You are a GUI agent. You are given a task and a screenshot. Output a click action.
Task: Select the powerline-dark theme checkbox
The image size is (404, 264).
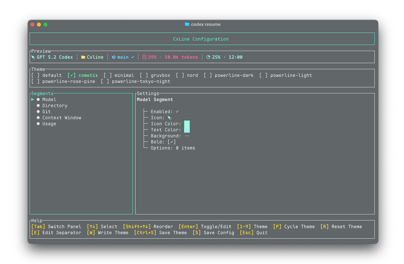(x=208, y=76)
